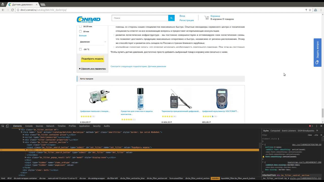Open the Chrome menu icon

point(321,10)
